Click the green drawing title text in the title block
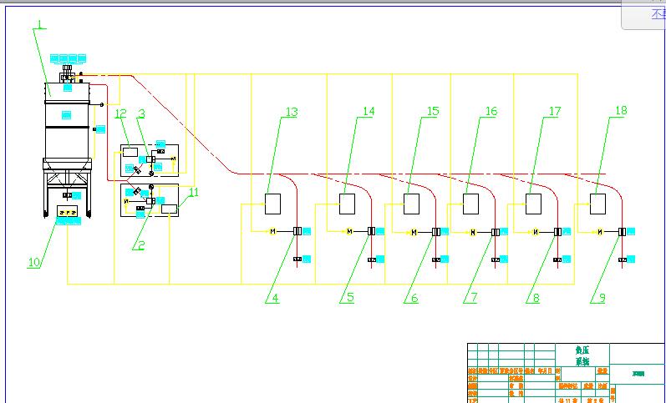666x403 pixels. coord(582,355)
